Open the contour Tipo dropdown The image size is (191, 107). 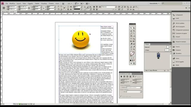[134, 92]
